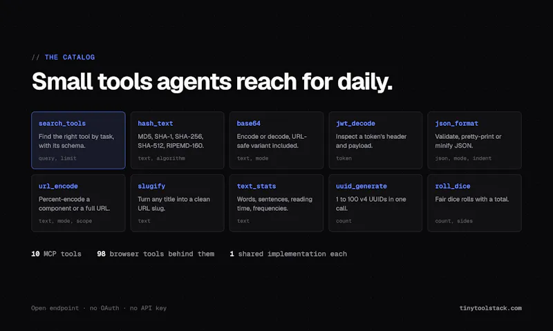Click 'Encode or decode, URL-safe variant' description
The height and width of the screenshot is (331, 553).
[x=272, y=141]
